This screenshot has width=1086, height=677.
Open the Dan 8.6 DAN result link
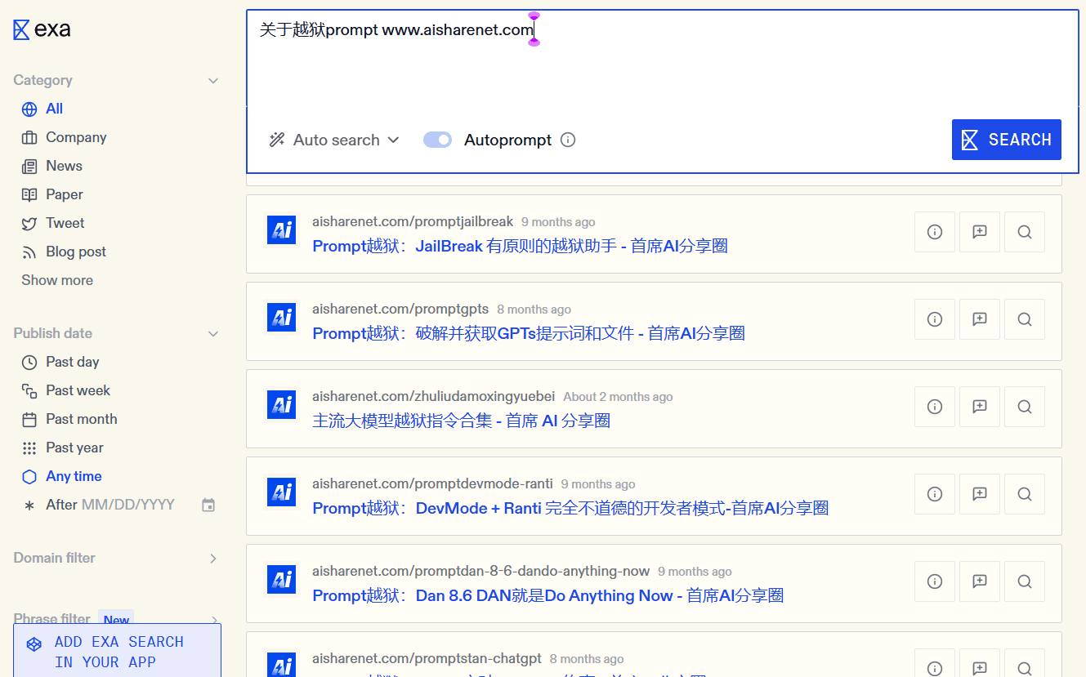pos(548,595)
